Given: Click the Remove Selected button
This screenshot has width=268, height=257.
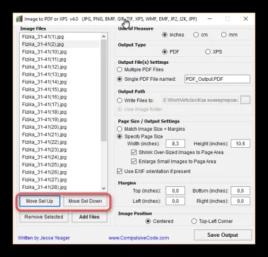Looking at the screenshot, I should [44, 217].
